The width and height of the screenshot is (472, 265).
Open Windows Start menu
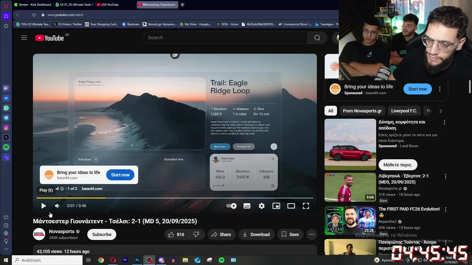(x=6, y=260)
